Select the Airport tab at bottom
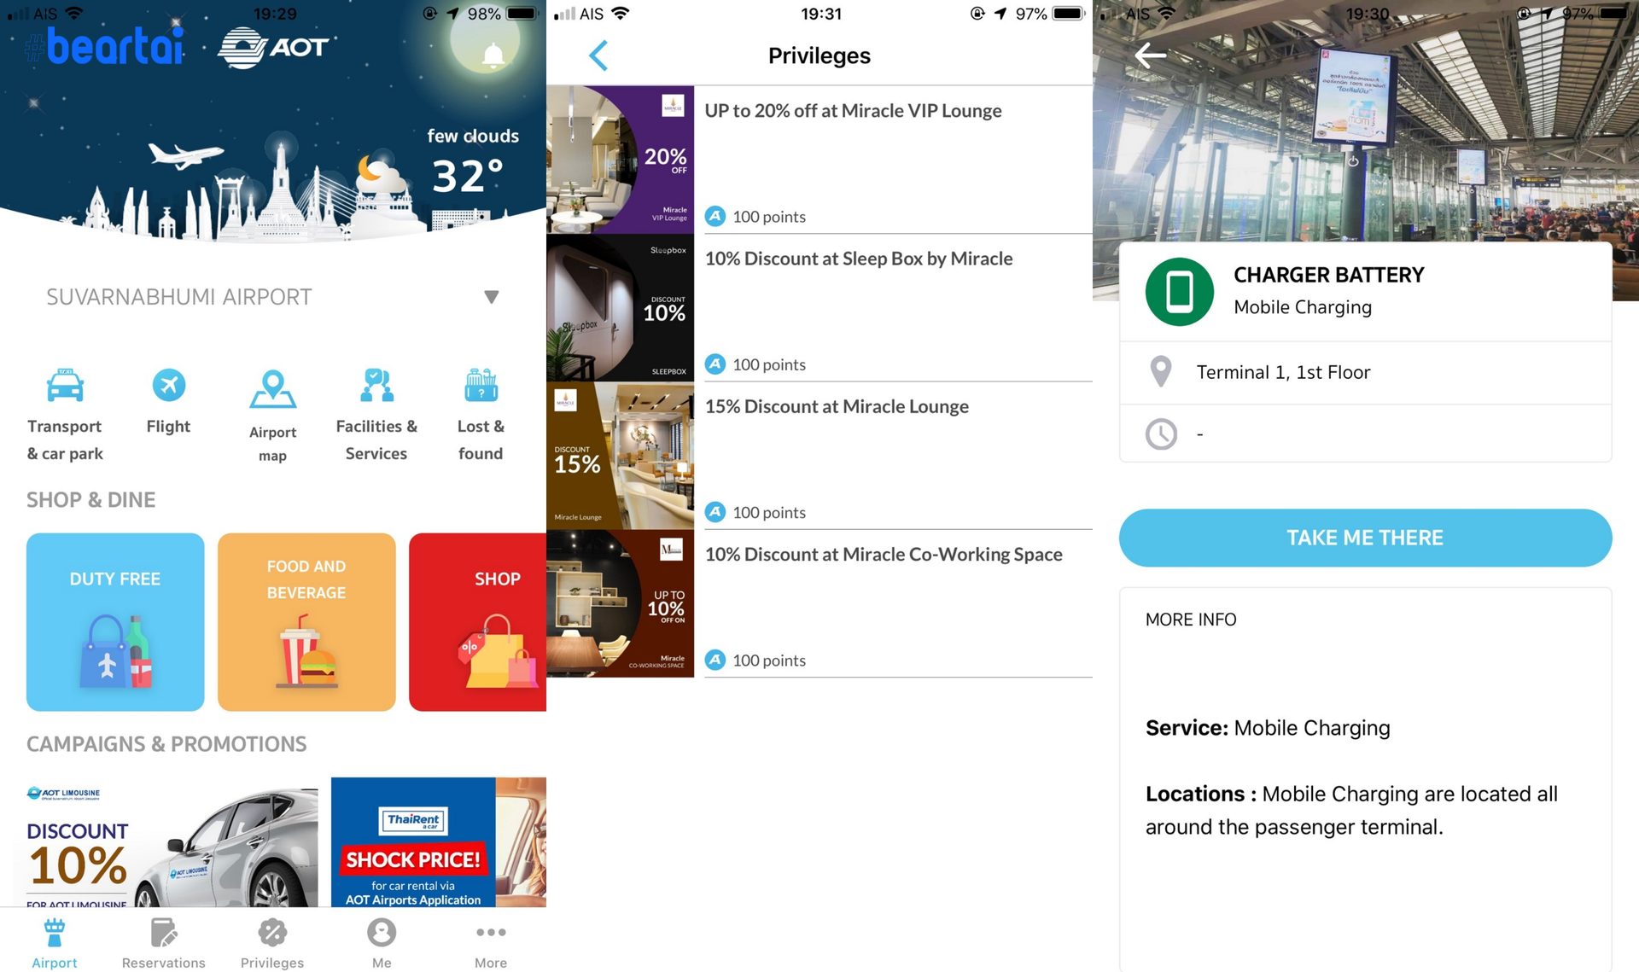The image size is (1639, 972). [55, 943]
